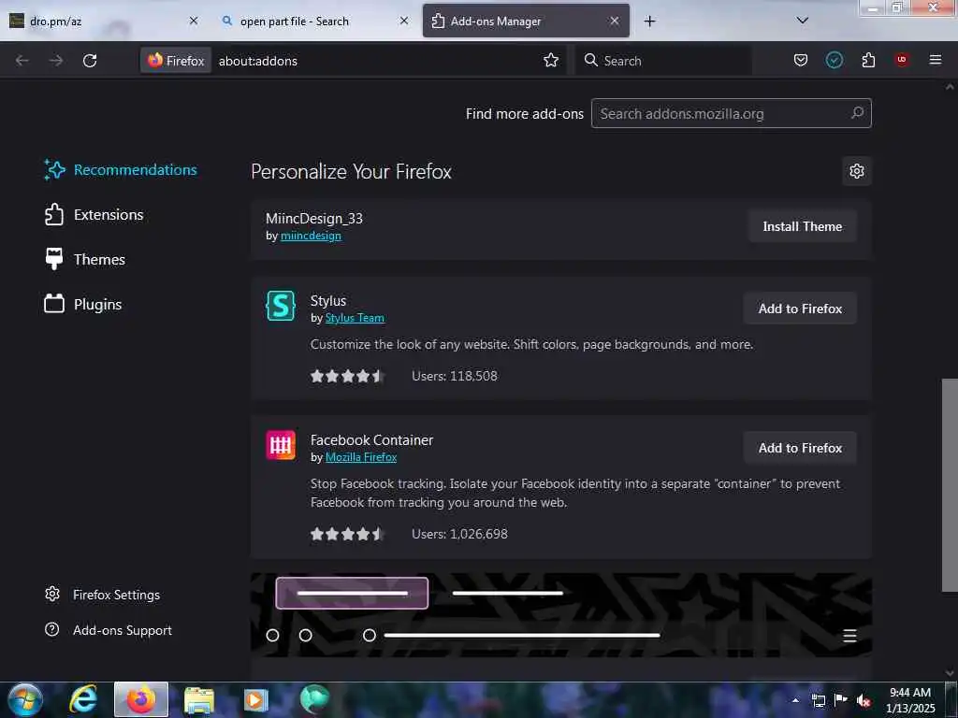Open the green bird app on taskbar
The height and width of the screenshot is (718, 958).
coord(314,699)
